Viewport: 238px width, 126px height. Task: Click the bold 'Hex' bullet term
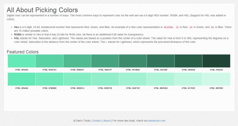[x=16, y=27]
